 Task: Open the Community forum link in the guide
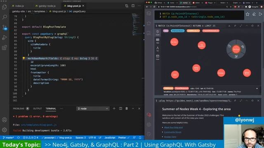pyautogui.click(x=172, y=132)
